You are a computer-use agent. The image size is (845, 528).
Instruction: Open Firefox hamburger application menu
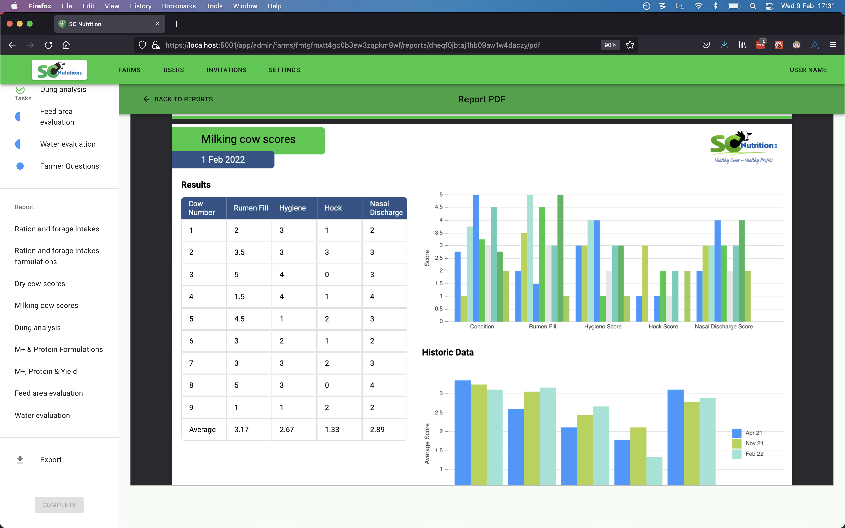tap(833, 45)
